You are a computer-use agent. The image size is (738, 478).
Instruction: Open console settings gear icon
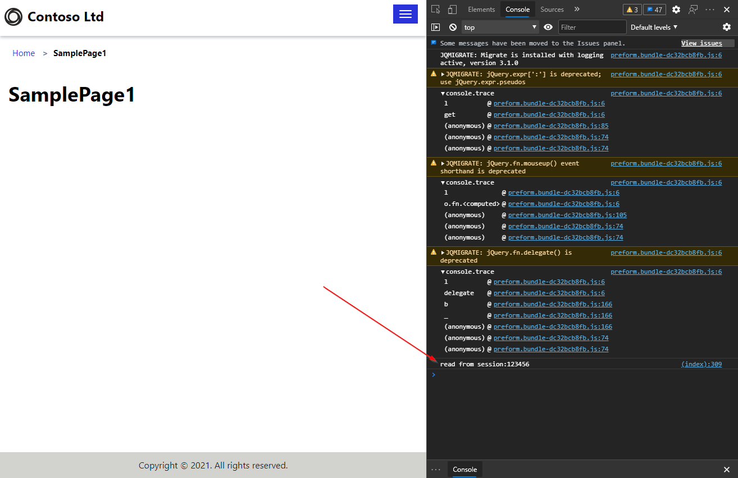727,27
